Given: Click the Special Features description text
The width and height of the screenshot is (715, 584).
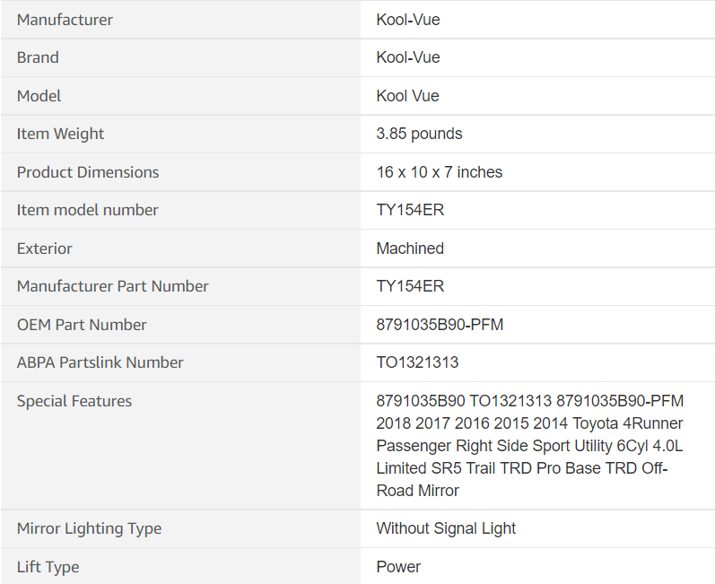Looking at the screenshot, I should tap(529, 446).
